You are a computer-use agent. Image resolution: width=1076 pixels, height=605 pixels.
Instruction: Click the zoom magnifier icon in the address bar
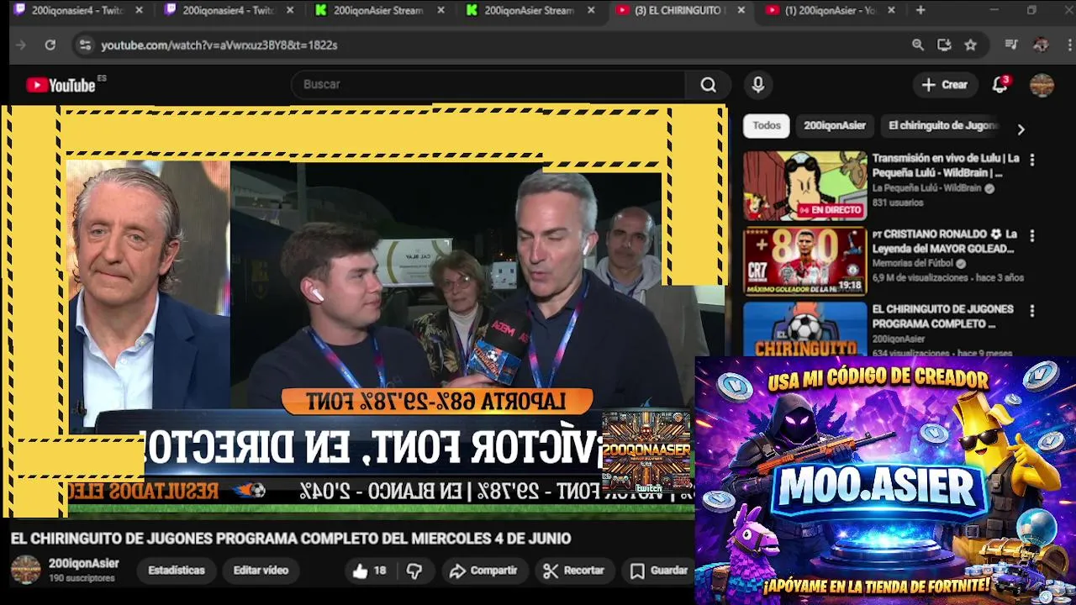pyautogui.click(x=918, y=45)
